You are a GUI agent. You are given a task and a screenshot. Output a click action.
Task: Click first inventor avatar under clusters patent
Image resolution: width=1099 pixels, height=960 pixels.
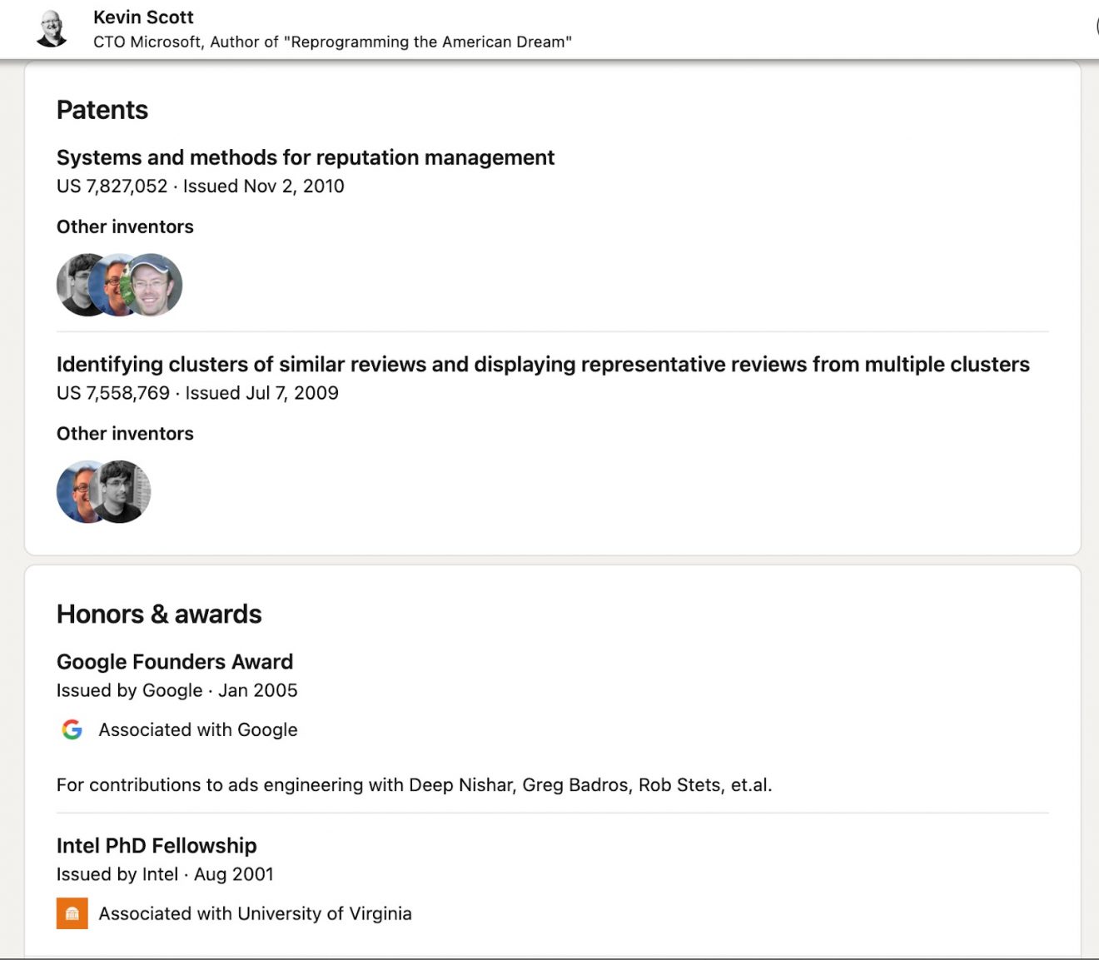(x=73, y=491)
